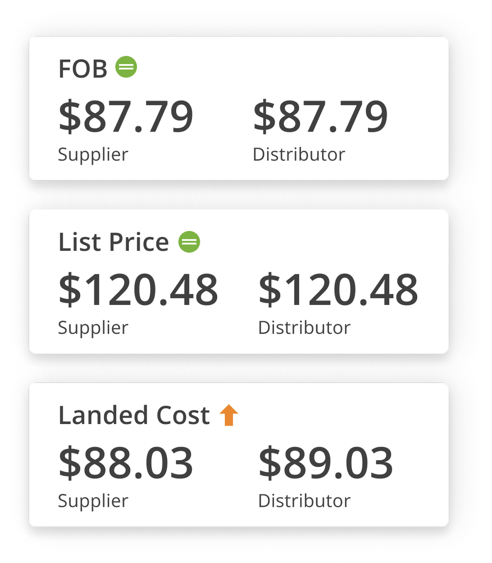Click the green equals icon beside List Price
Screen dimensions: 492x563
189,241
